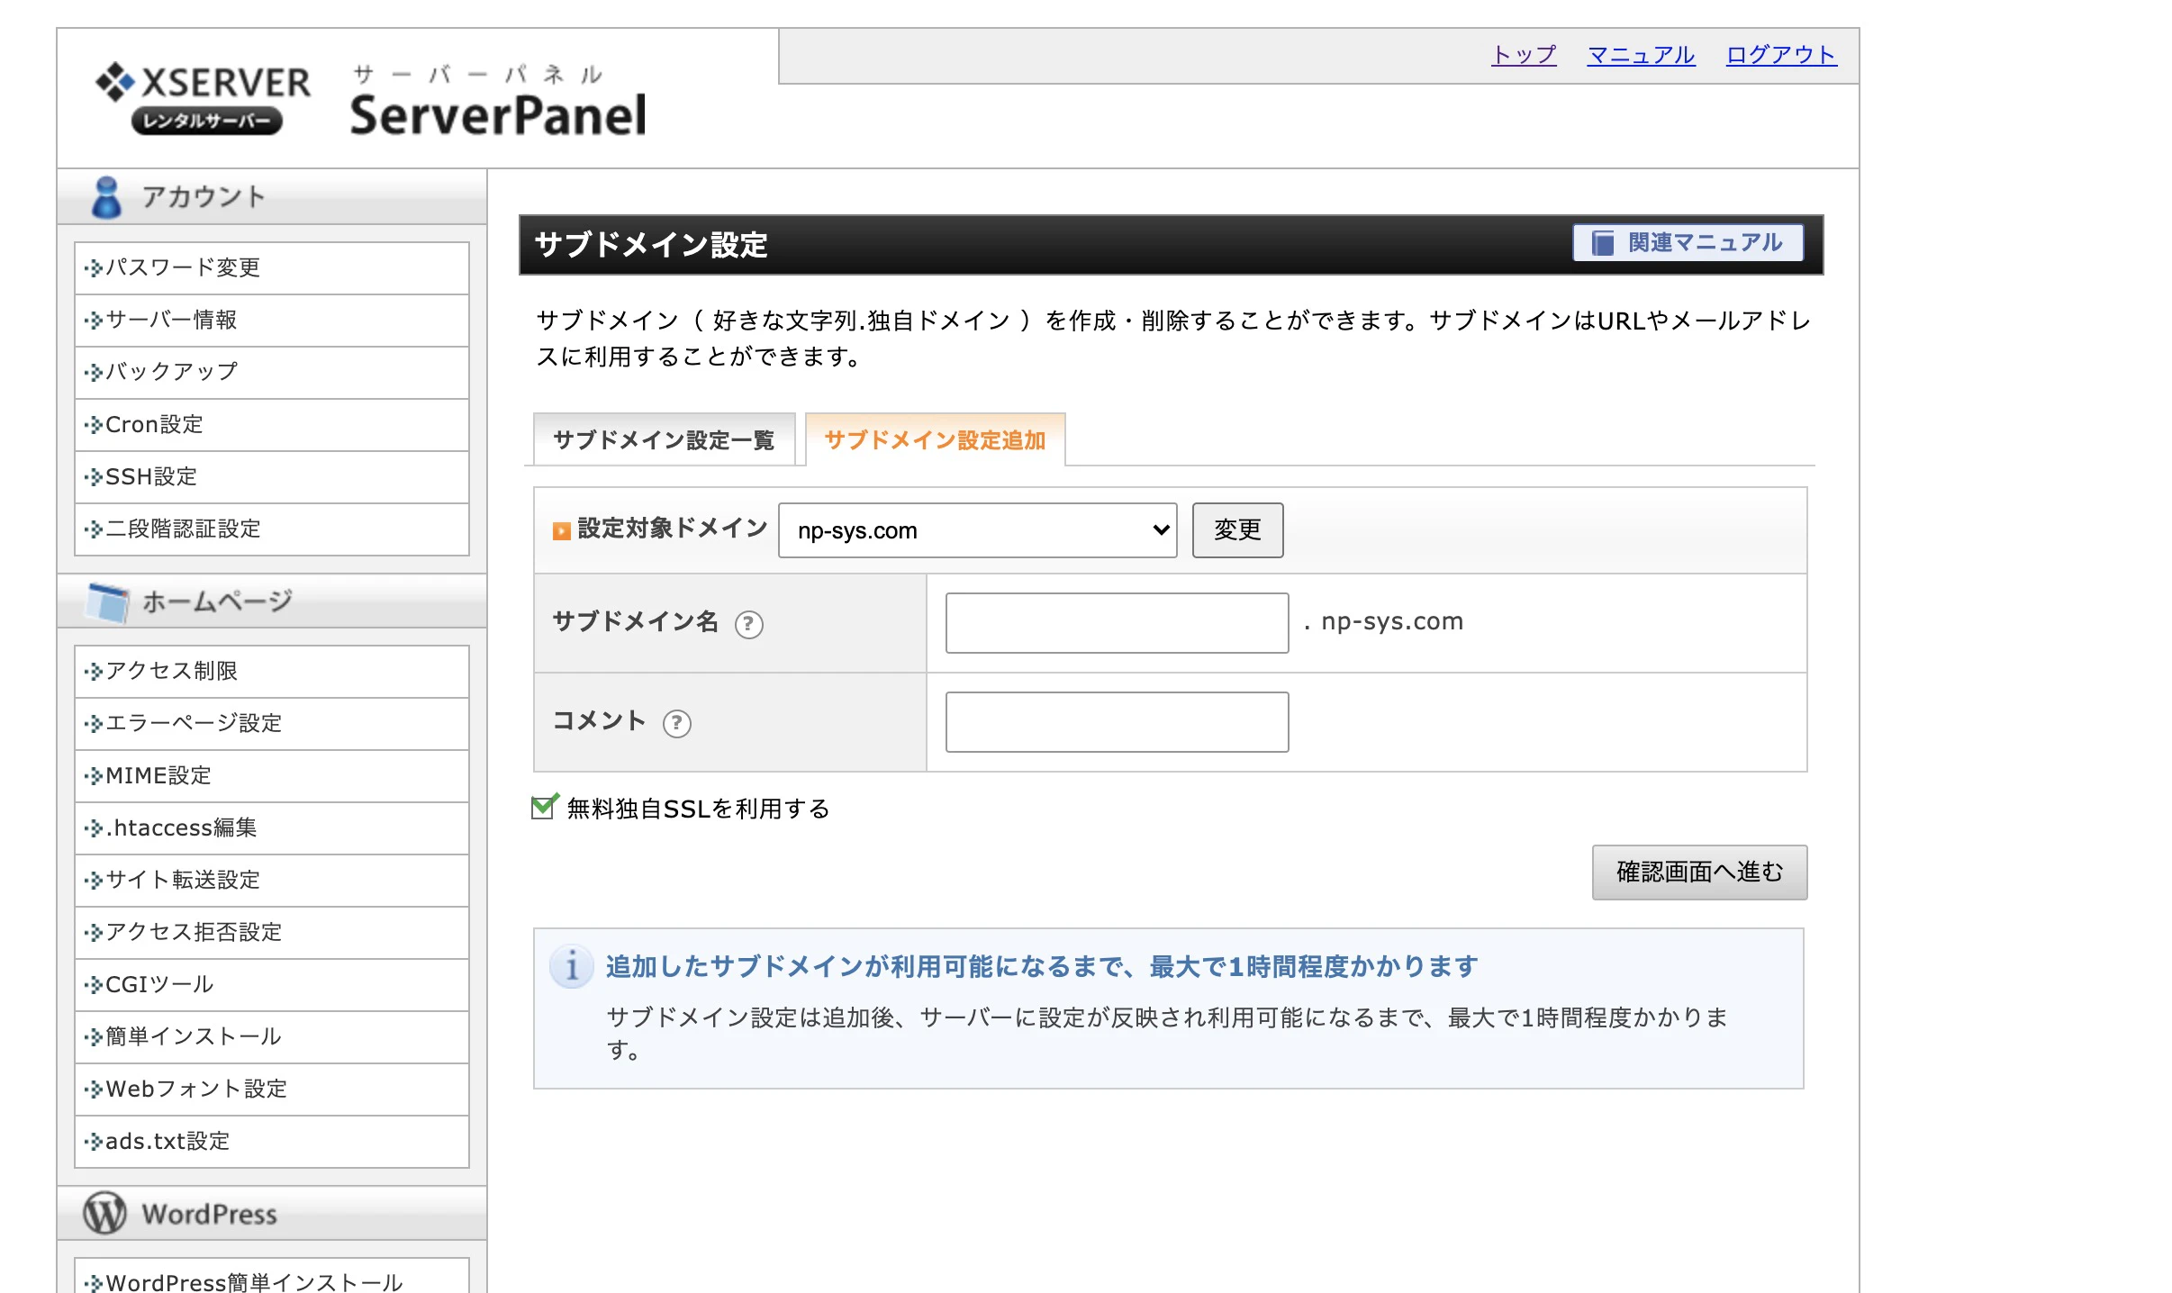2172x1293 pixels.
Task: Open アクセス制限 menu item
Action: click(272, 672)
